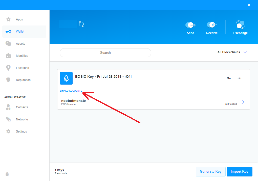Select the noobofmonste account name
The height and width of the screenshot is (181, 258).
coord(73,101)
